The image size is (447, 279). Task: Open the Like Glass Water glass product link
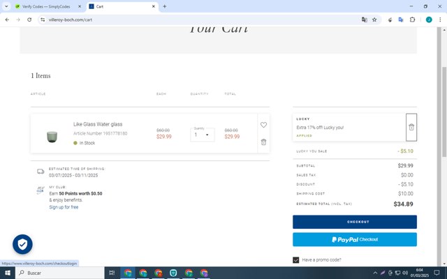coord(98,124)
